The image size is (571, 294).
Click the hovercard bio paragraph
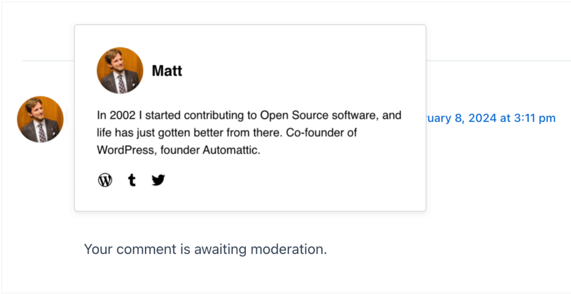249,133
